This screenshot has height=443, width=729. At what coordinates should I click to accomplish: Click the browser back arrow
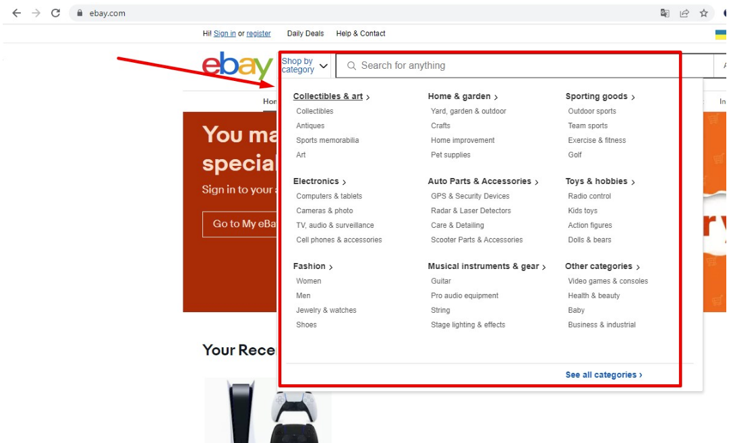pyautogui.click(x=16, y=13)
